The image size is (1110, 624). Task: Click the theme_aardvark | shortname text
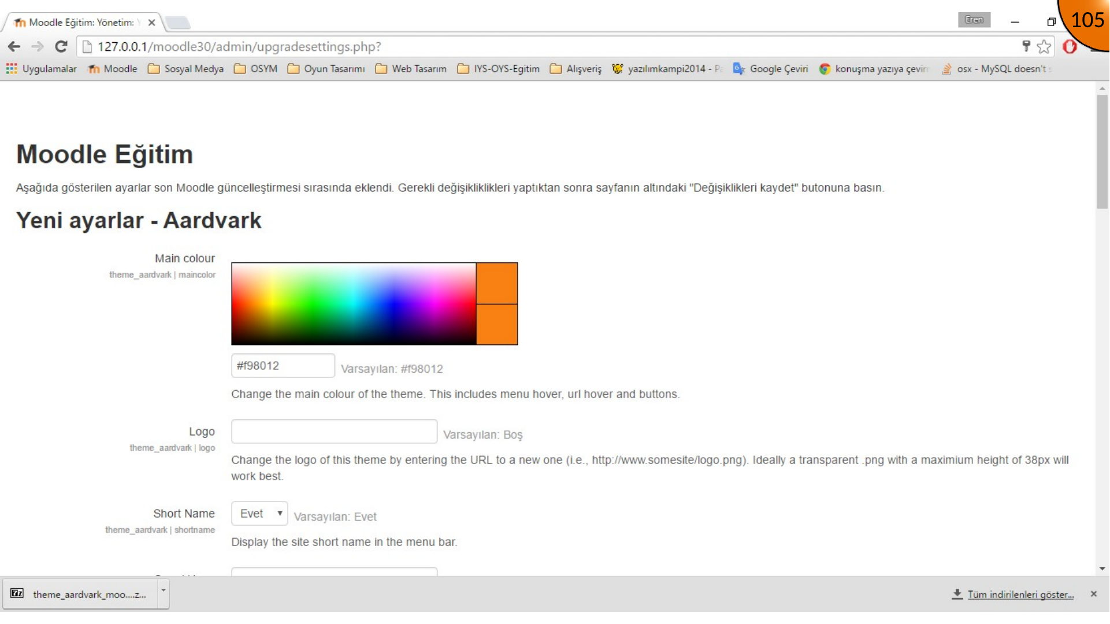[160, 530]
